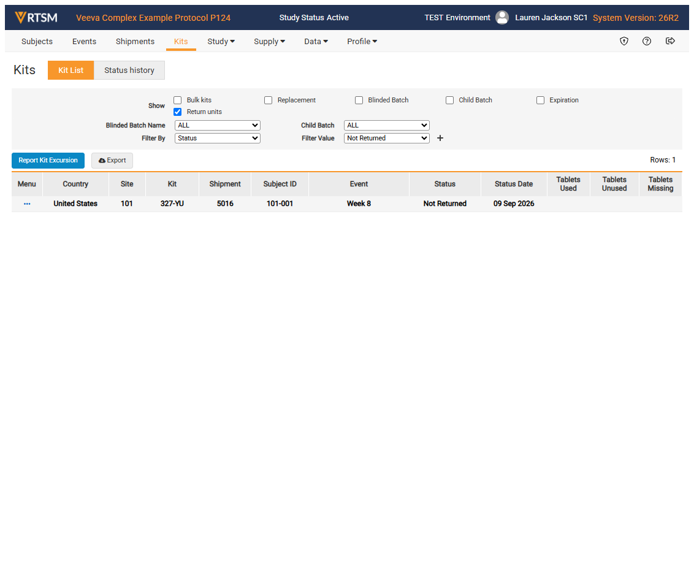Expand the Supply menu
The image size is (694, 564).
269,41
